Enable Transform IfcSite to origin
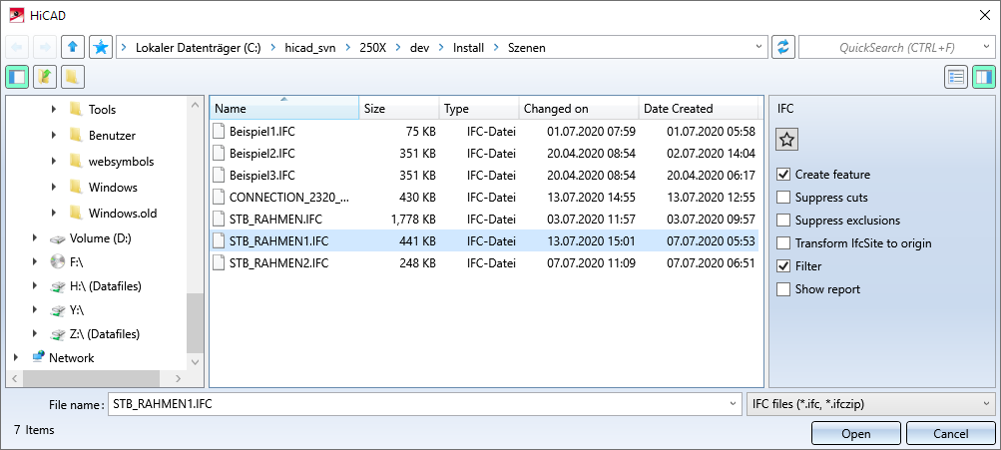 (x=783, y=243)
